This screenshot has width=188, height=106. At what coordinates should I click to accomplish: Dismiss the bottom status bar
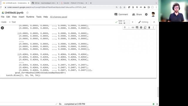(x=157, y=104)
